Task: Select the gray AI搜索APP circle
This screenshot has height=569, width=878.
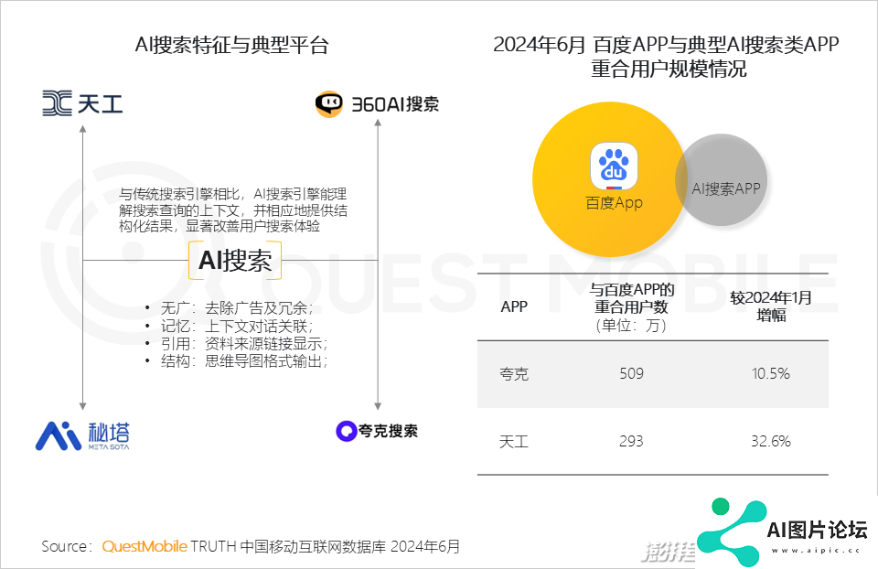Action: [723, 180]
